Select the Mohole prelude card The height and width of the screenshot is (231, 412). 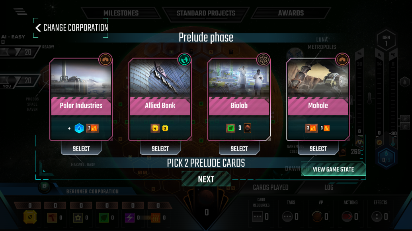click(318, 148)
